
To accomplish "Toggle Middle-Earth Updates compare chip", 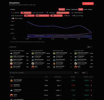I will tap(42, 16).
